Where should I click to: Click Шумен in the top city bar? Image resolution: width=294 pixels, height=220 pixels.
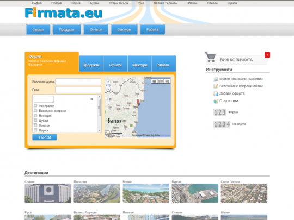tap(232, 3)
